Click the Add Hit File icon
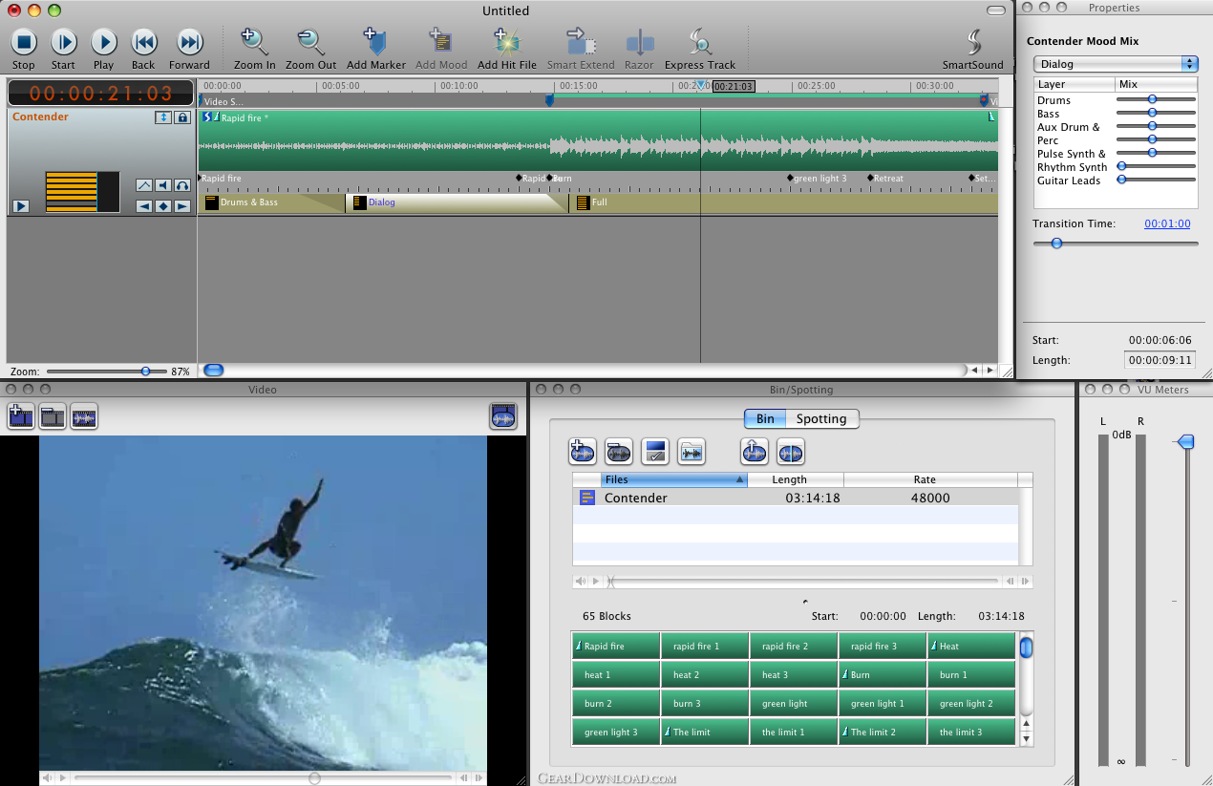 coord(506,42)
